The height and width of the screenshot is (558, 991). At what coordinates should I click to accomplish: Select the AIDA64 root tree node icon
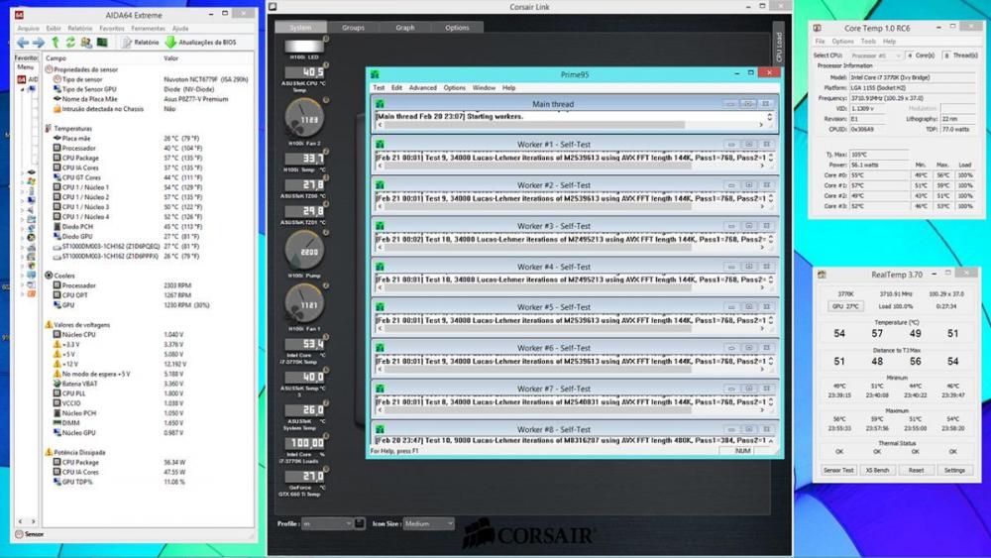click(x=21, y=79)
